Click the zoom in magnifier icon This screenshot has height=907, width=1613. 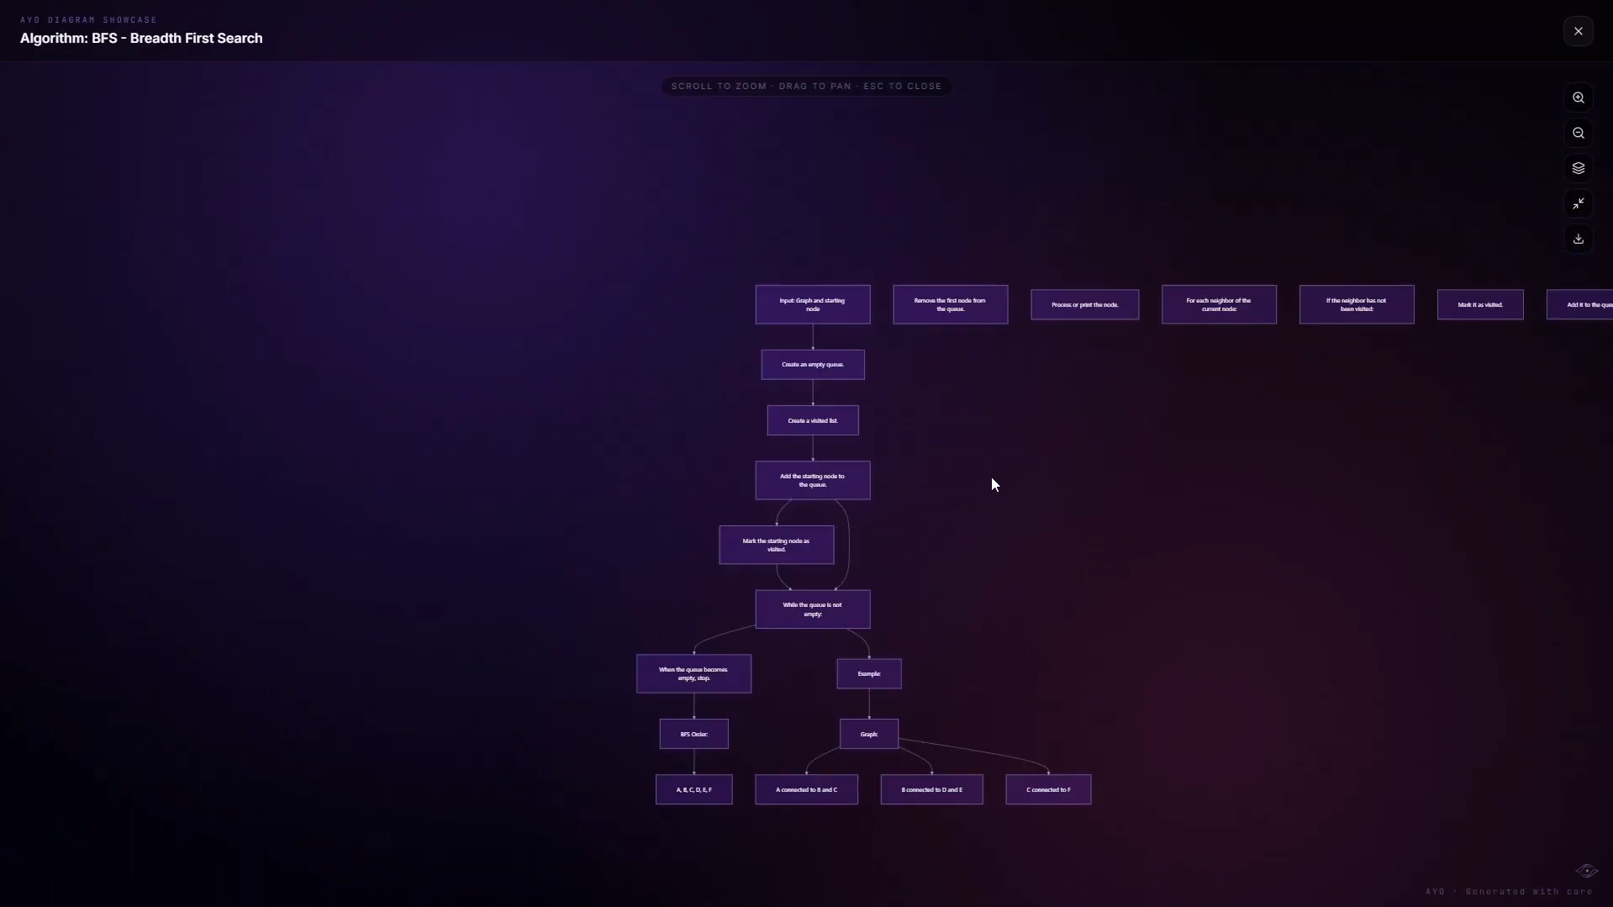[x=1578, y=98]
